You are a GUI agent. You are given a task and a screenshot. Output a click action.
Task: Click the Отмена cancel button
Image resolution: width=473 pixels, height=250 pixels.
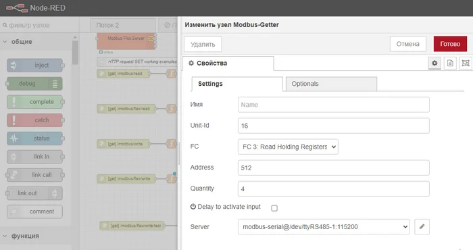pos(408,44)
